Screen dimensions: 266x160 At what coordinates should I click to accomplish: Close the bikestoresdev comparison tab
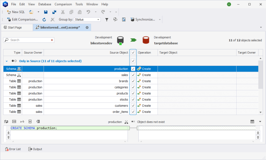(x=87, y=28)
